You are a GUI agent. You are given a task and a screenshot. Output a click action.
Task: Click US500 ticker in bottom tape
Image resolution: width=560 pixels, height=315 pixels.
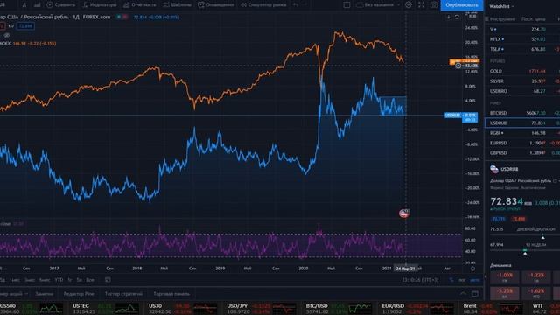[31, 309]
